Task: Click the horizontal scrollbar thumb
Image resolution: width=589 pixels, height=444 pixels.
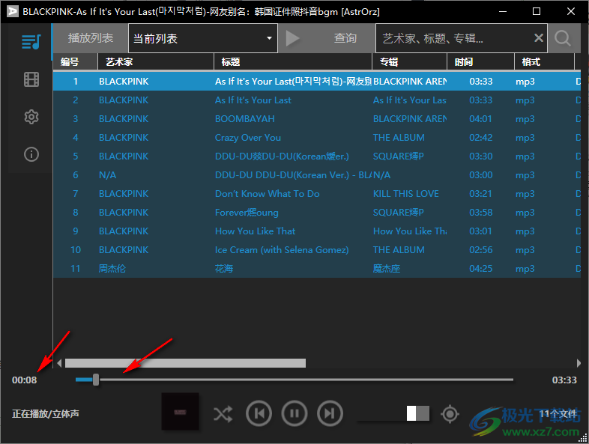Action: [x=185, y=363]
